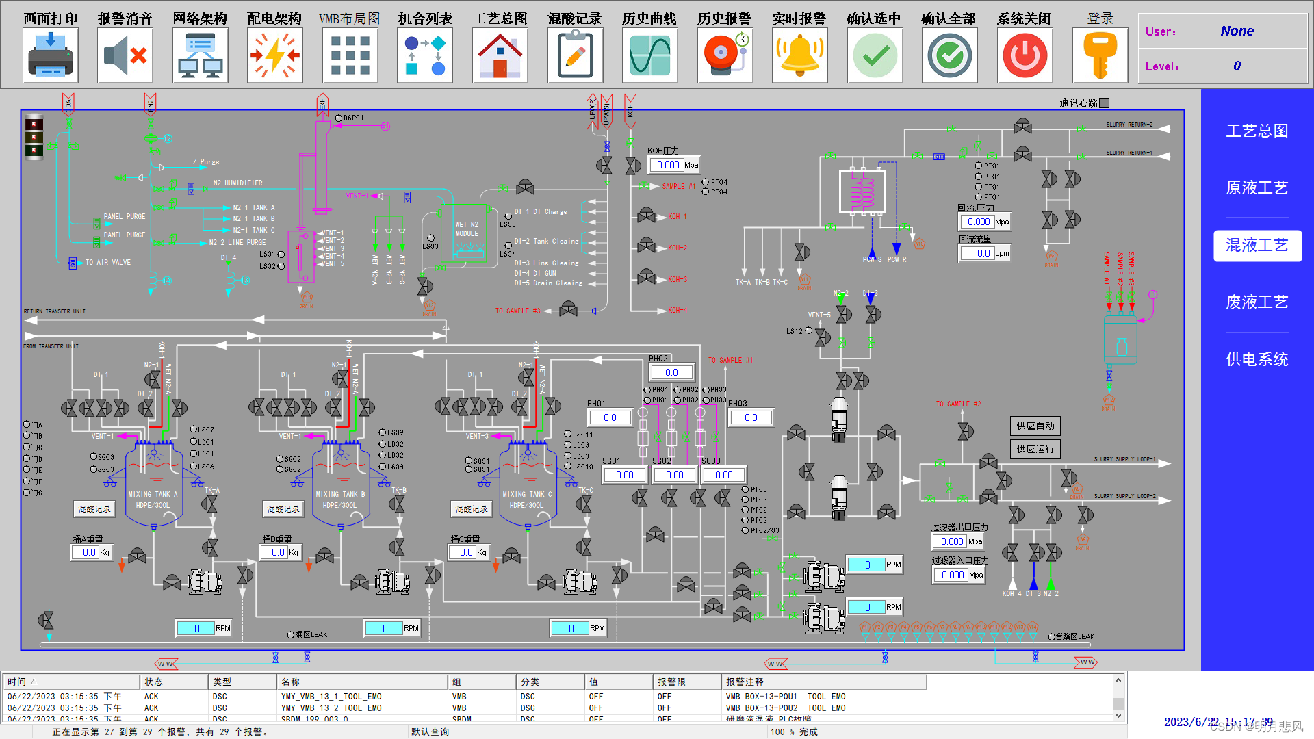The width and height of the screenshot is (1314, 739).
Task: Click the login key icon
Action: pyautogui.click(x=1100, y=55)
